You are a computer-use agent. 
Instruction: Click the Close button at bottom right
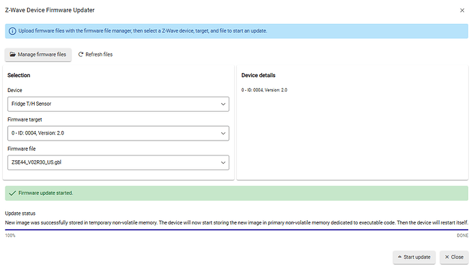click(454, 257)
